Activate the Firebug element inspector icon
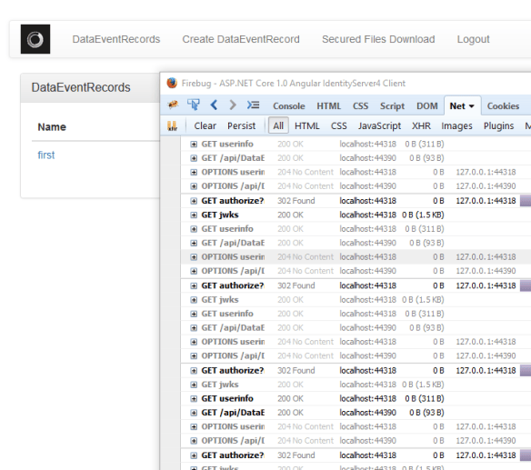The width and height of the screenshot is (531, 470). pos(194,105)
